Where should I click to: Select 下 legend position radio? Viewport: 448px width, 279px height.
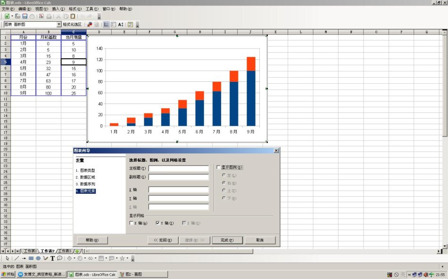[224, 198]
